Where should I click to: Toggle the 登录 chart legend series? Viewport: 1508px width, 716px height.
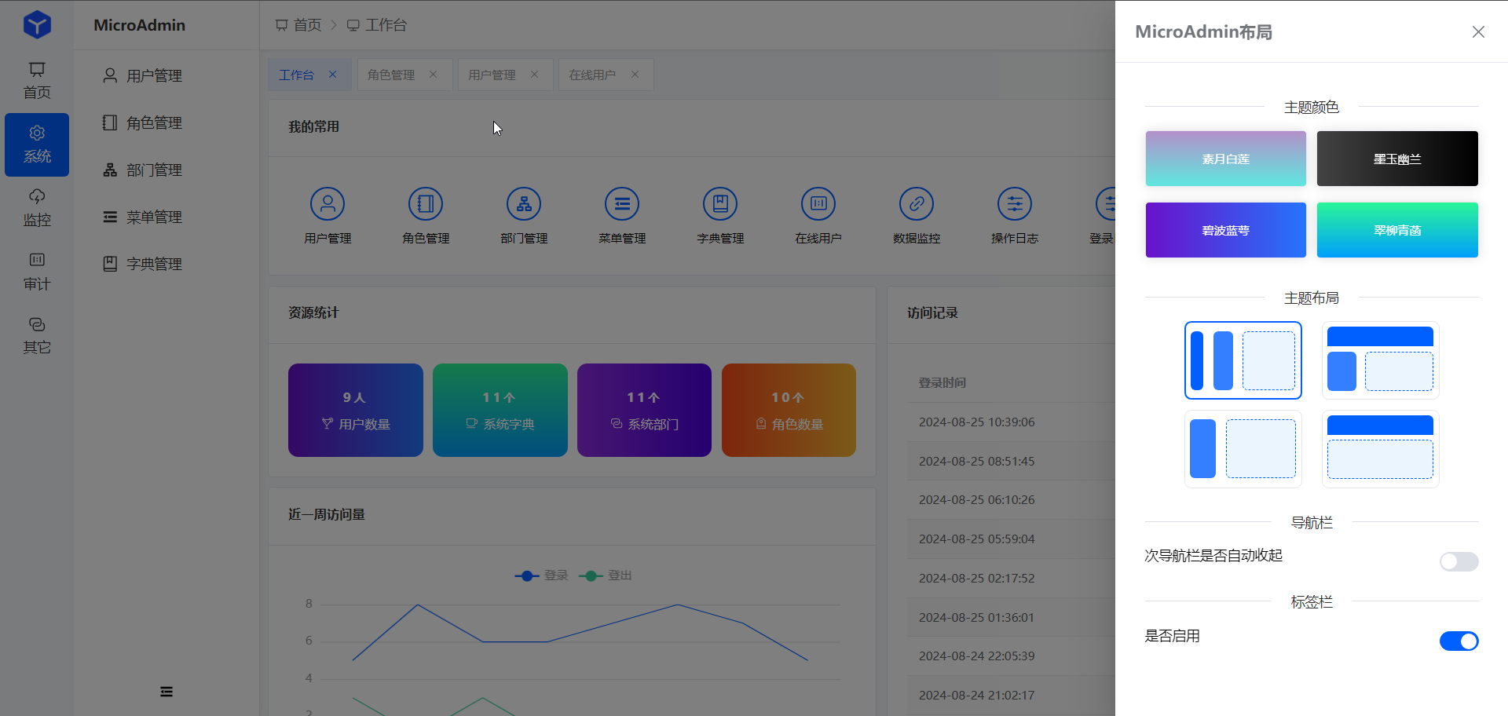click(x=541, y=575)
